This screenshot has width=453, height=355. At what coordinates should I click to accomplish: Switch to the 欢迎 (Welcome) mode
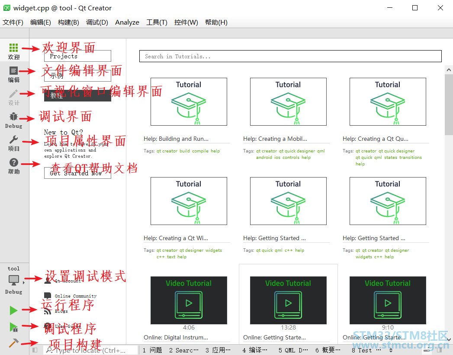pyautogui.click(x=14, y=51)
